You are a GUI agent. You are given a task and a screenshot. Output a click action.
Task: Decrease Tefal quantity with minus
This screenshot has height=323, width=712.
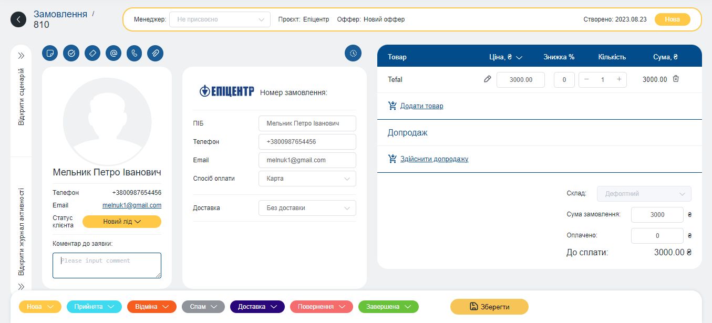(x=586, y=80)
